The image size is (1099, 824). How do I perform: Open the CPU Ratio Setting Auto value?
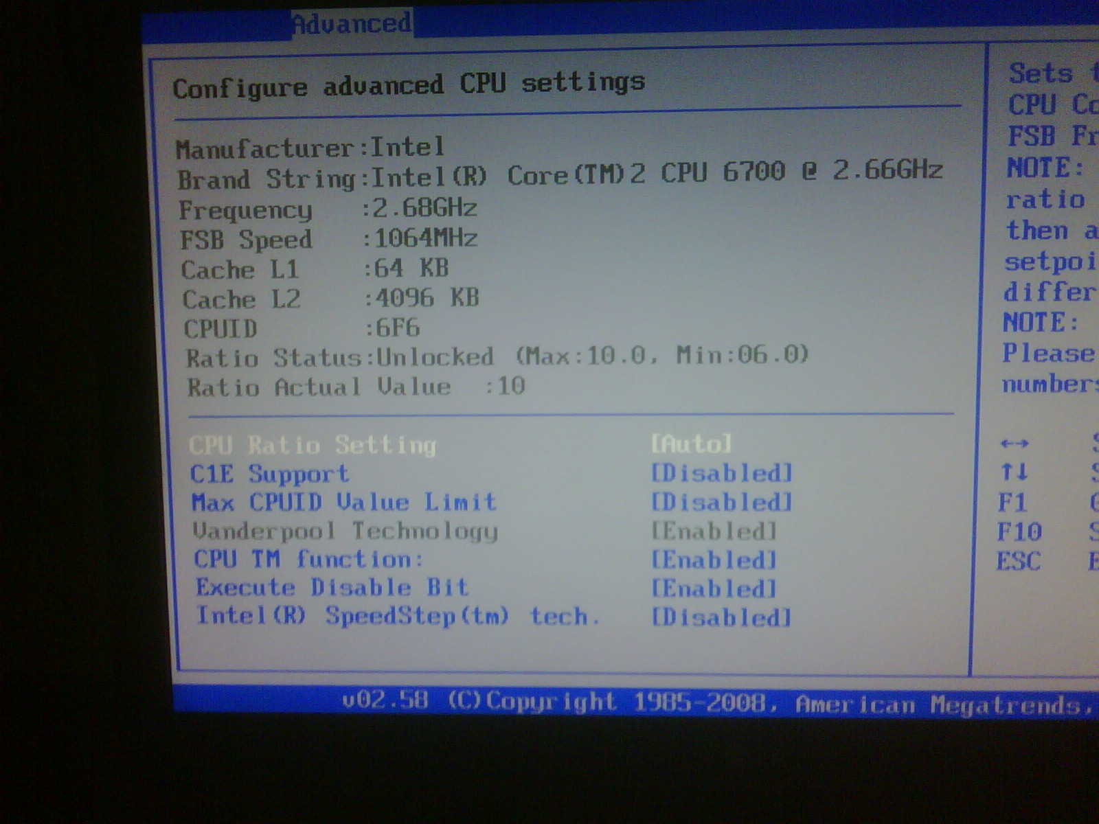[691, 444]
